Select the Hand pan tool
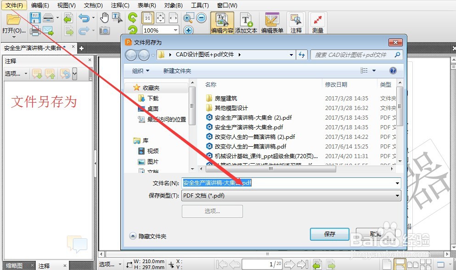The height and width of the screenshot is (270, 456). [104, 18]
